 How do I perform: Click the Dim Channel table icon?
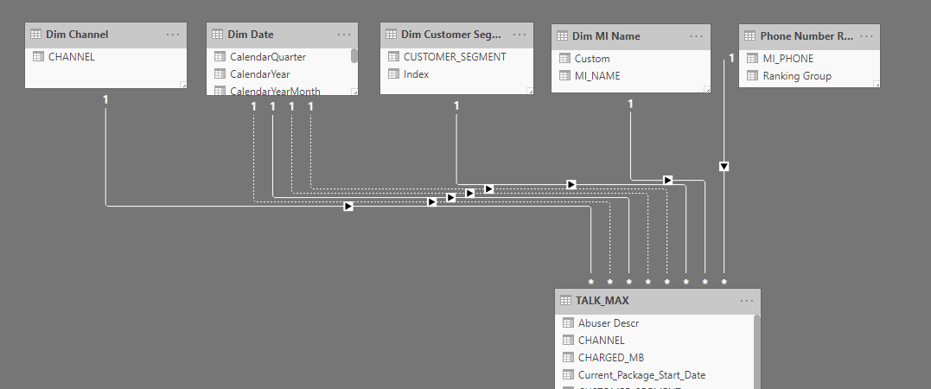click(x=35, y=35)
